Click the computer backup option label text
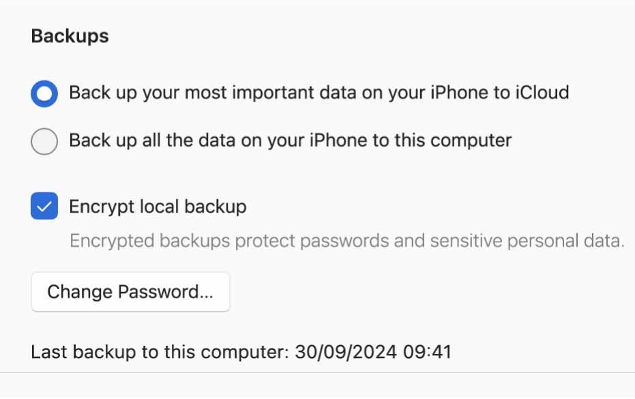 pyautogui.click(x=289, y=141)
